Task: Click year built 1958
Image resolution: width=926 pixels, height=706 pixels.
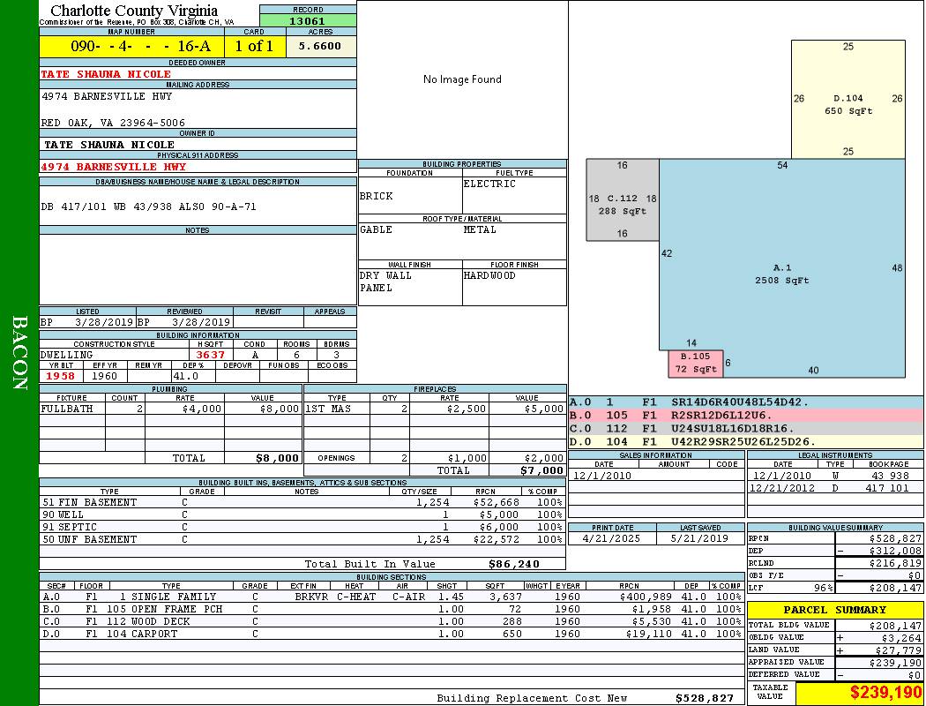Action: click(61, 376)
